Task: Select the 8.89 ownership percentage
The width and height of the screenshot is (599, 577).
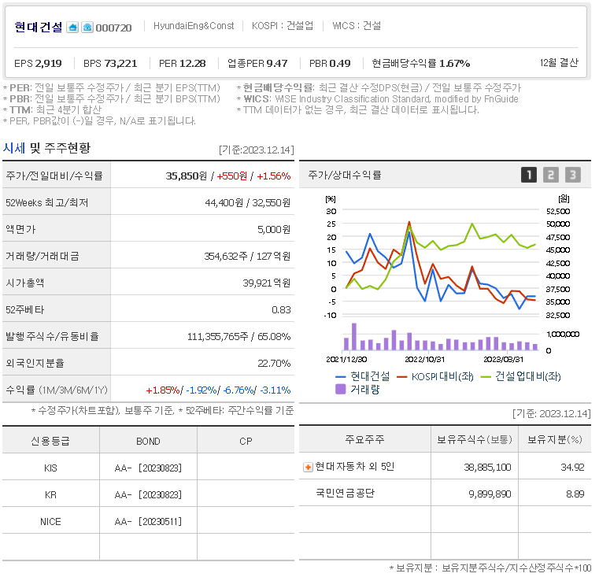Action: click(575, 494)
